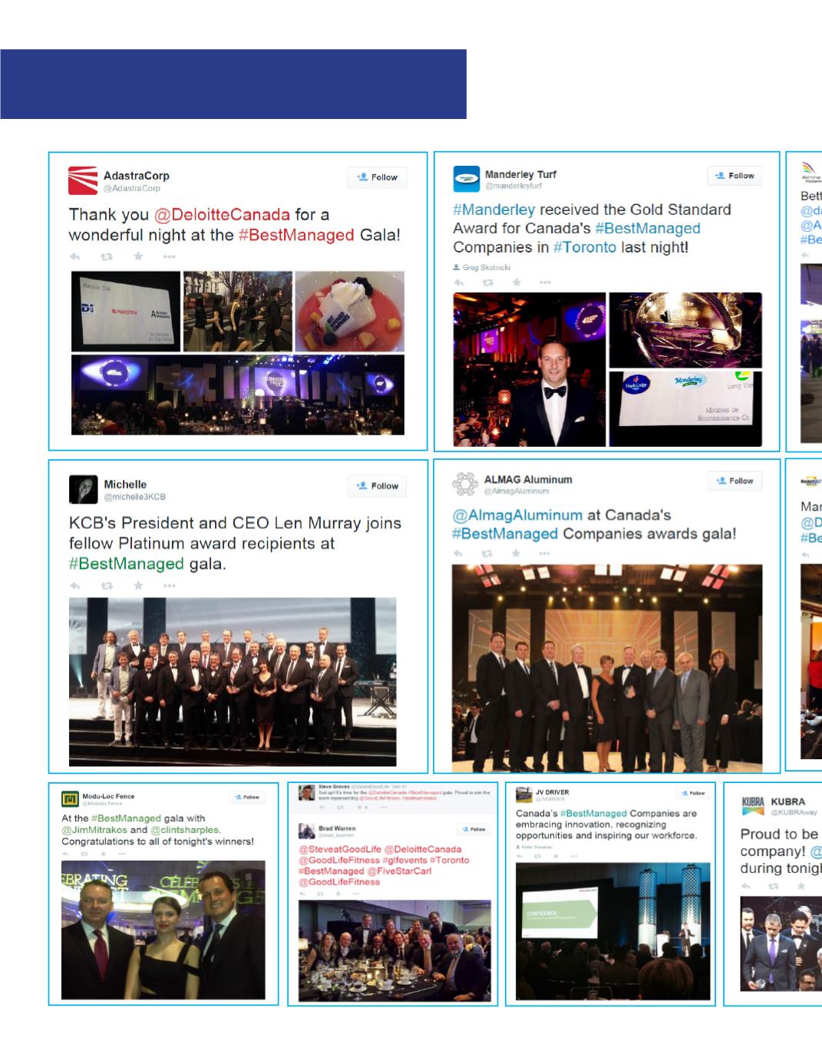Open the AdastraCorp account name

click(137, 175)
